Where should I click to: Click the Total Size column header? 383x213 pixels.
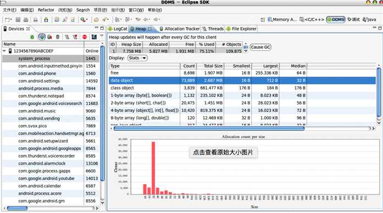tap(210, 66)
